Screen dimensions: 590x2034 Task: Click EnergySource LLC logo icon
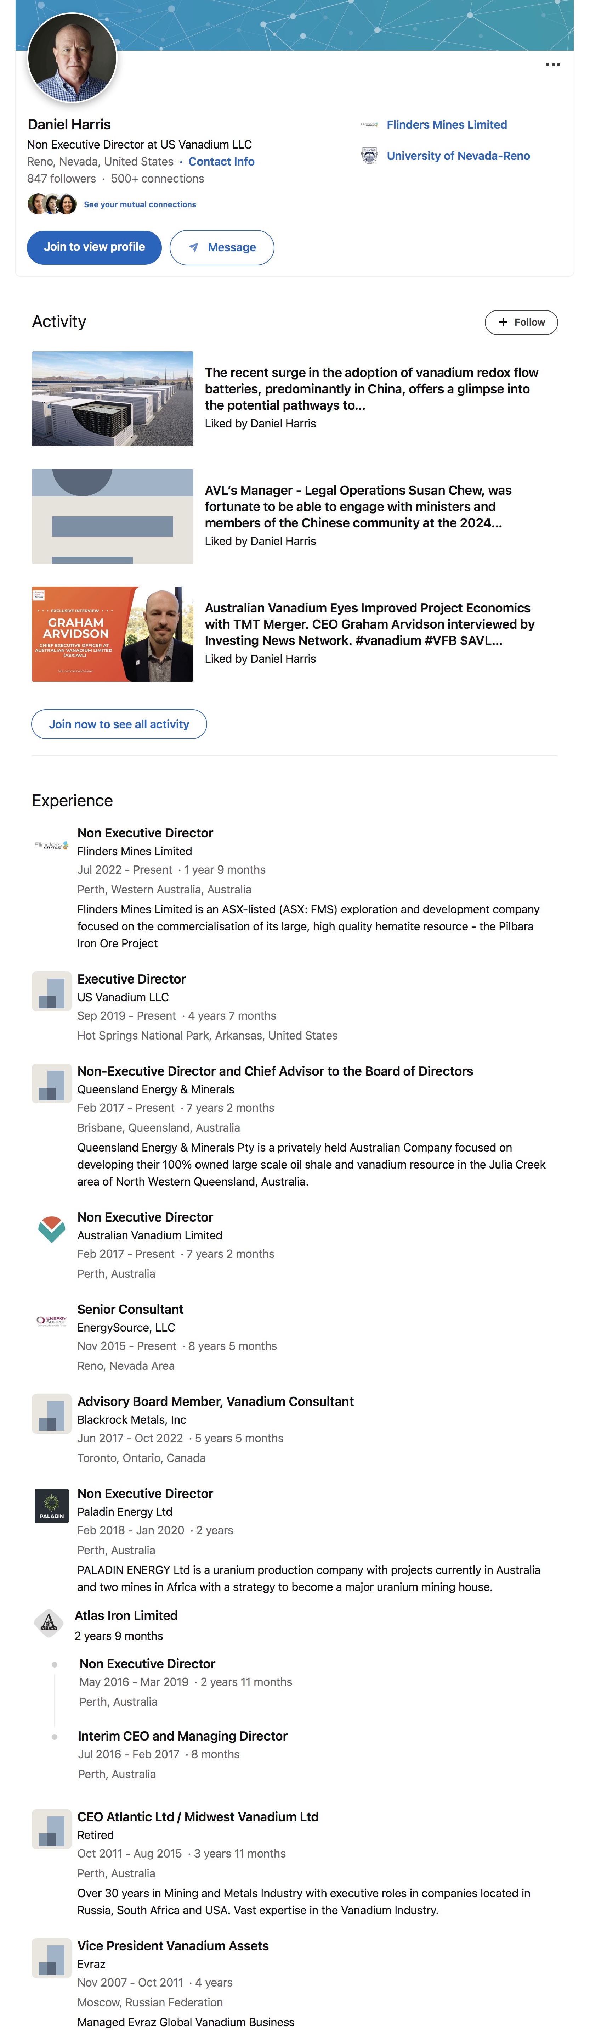[x=51, y=1320]
